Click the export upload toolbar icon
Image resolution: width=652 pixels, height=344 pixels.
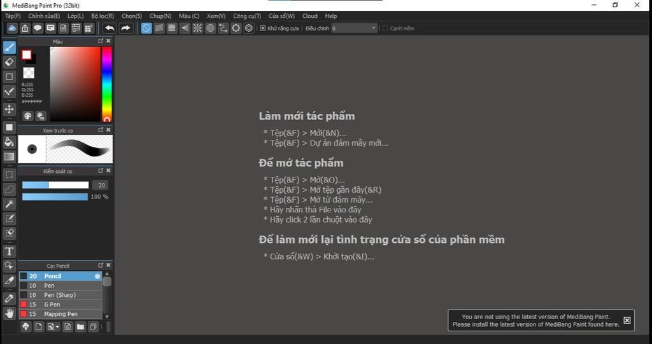point(25,28)
